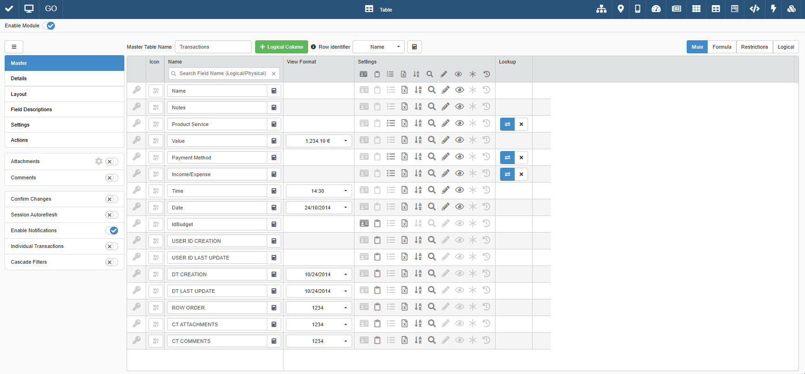Open Settings in the left sidebar
The image size is (805, 374).
64,125
